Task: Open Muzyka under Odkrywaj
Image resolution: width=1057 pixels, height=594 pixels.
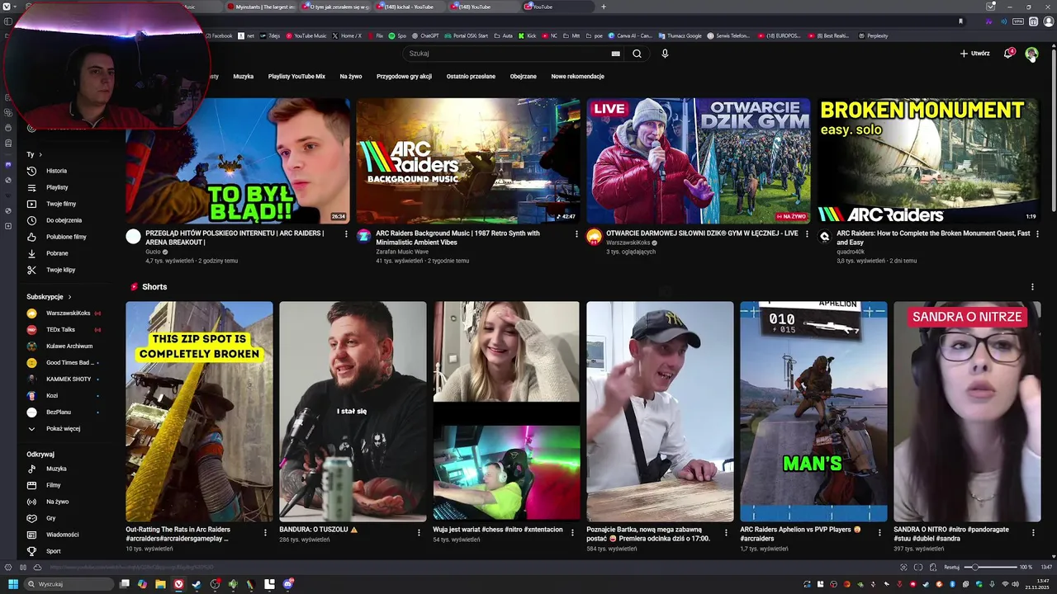Action: coord(56,469)
